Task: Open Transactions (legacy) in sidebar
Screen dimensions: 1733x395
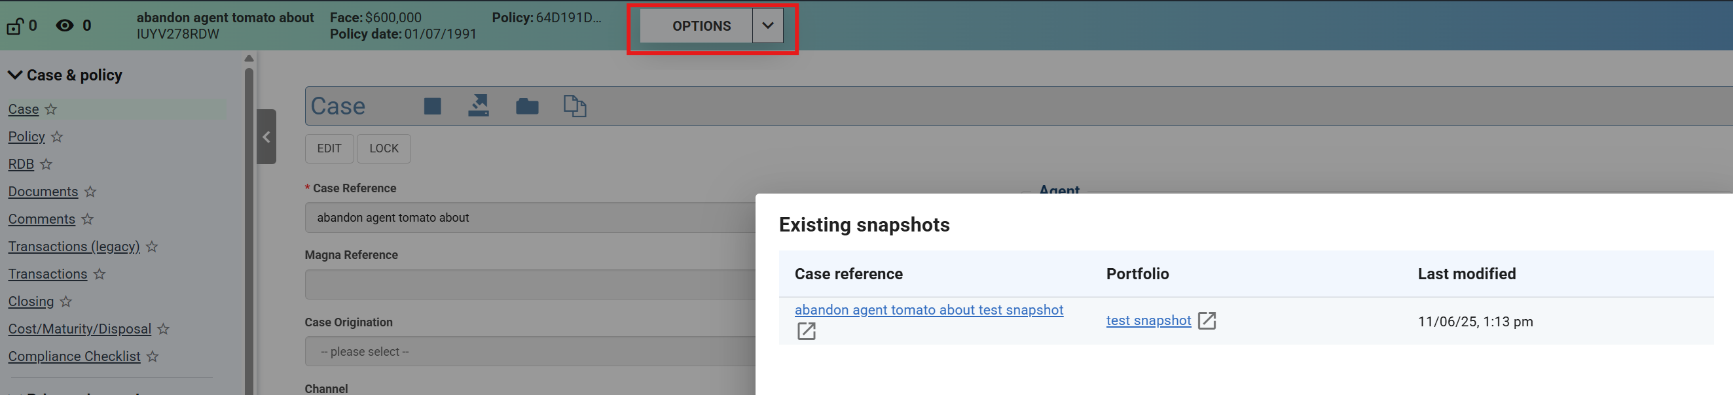Action: (x=74, y=247)
